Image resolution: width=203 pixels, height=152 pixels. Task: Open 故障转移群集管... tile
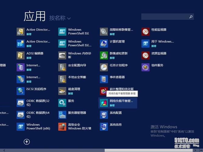[116, 32]
